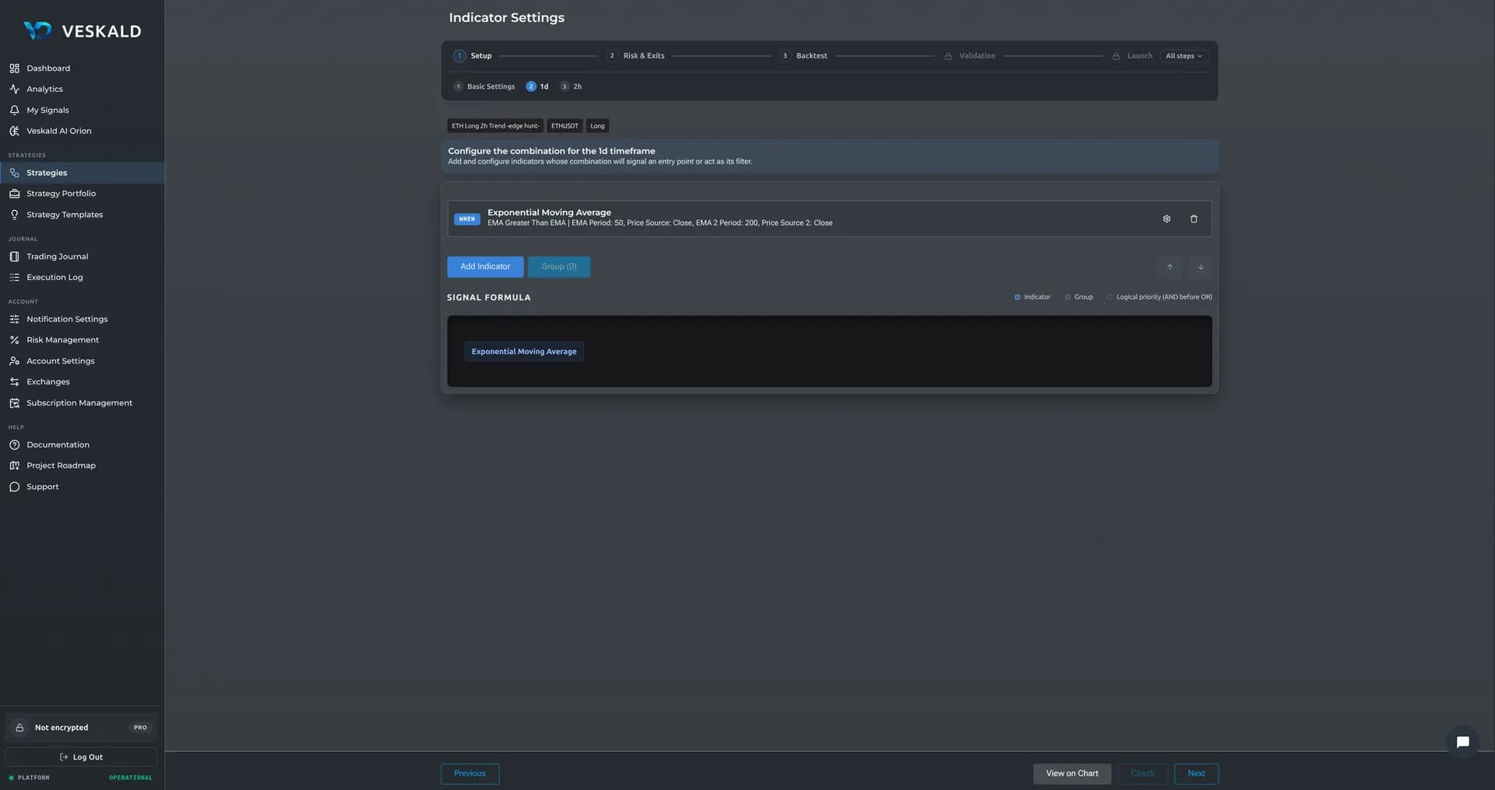The width and height of the screenshot is (1495, 790).
Task: Expand the All steps dropdown
Action: [x=1184, y=56]
